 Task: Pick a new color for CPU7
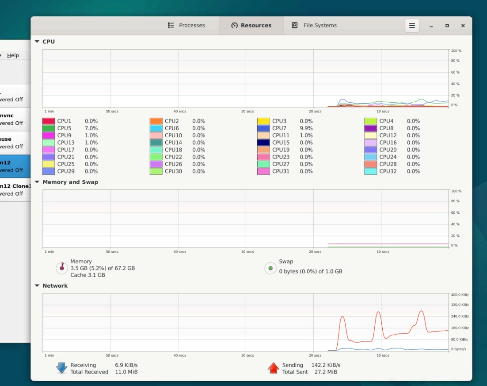[263, 128]
